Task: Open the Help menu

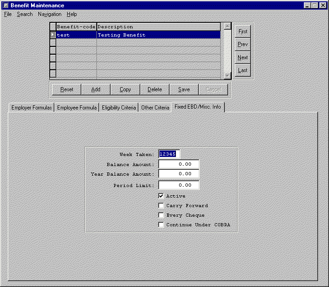Action: (72, 14)
